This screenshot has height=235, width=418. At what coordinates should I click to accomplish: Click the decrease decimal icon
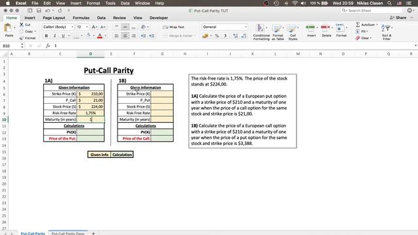tap(244, 35)
